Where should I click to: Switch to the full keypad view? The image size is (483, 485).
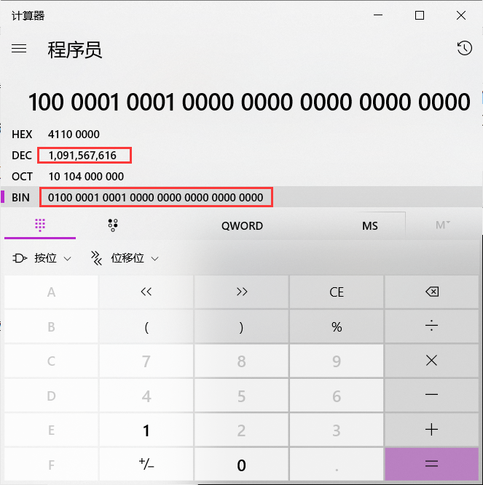(x=40, y=225)
